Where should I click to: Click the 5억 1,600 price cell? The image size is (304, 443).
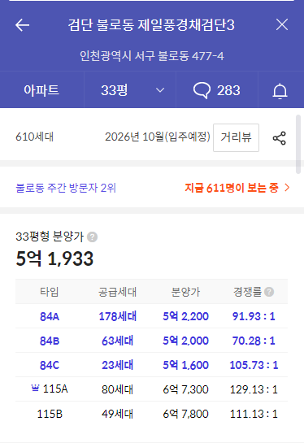185,365
